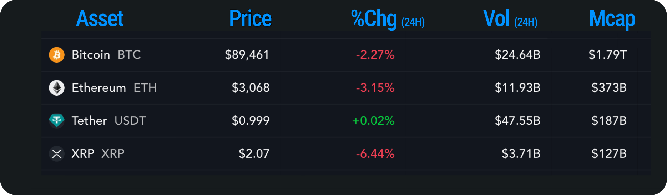
Task: Click Bitcoin's $1.79T market cap
Action: tap(607, 55)
